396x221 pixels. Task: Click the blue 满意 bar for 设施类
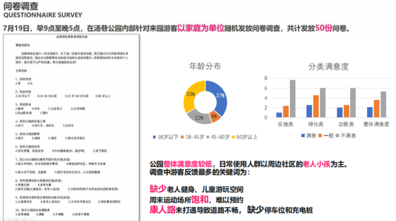[x=279, y=115]
